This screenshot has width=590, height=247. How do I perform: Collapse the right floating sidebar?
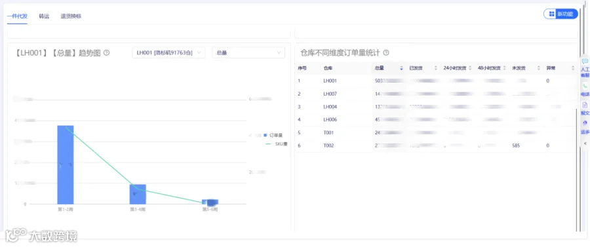[x=585, y=143]
